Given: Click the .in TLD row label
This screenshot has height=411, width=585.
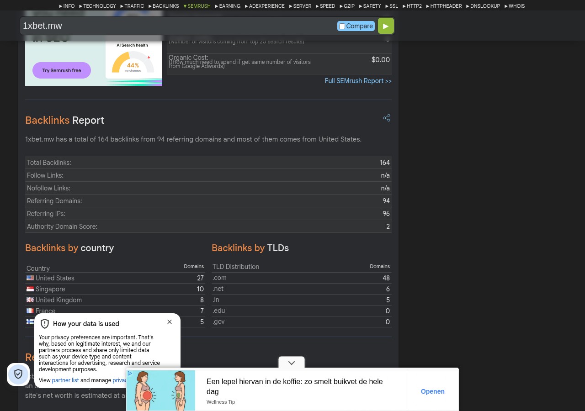Looking at the screenshot, I should point(216,300).
